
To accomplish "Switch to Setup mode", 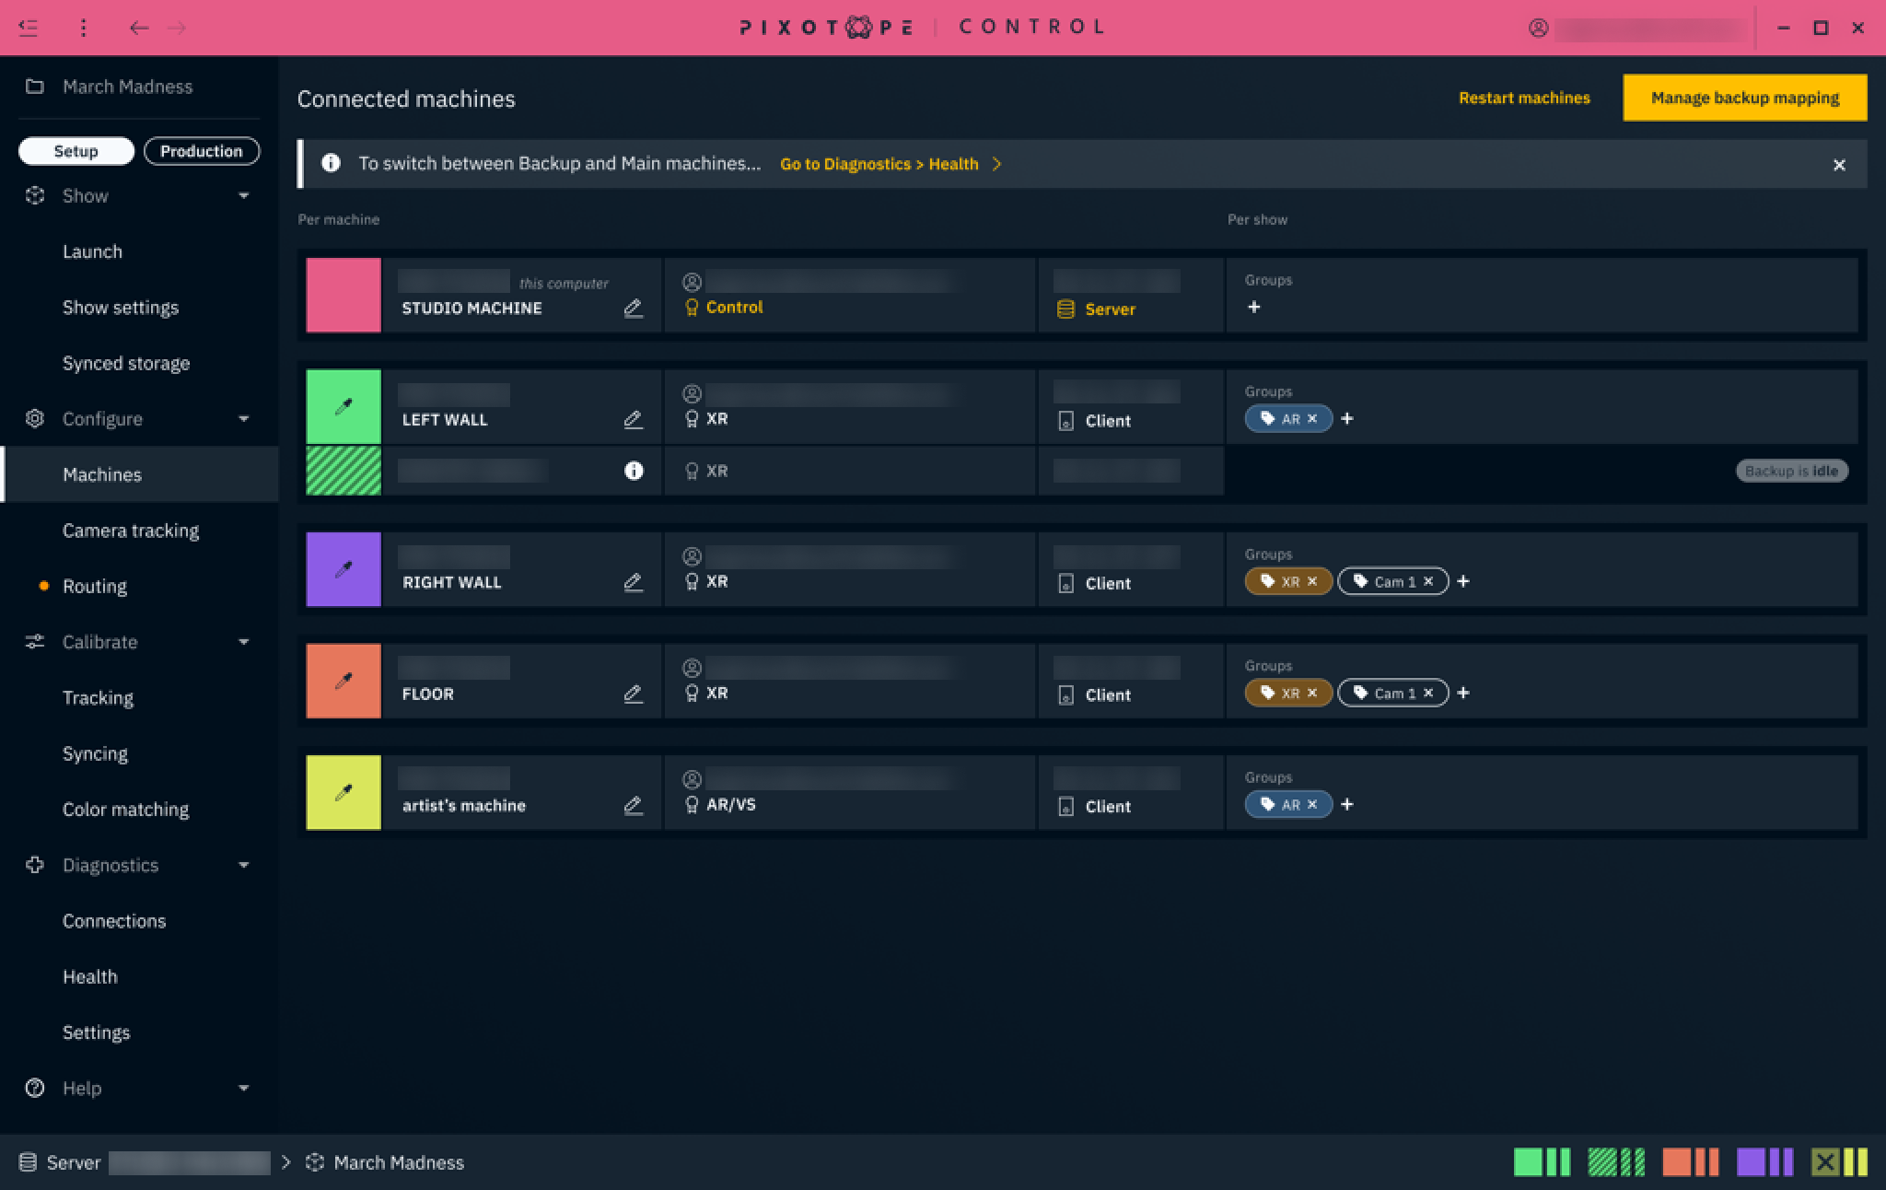I will click(76, 151).
